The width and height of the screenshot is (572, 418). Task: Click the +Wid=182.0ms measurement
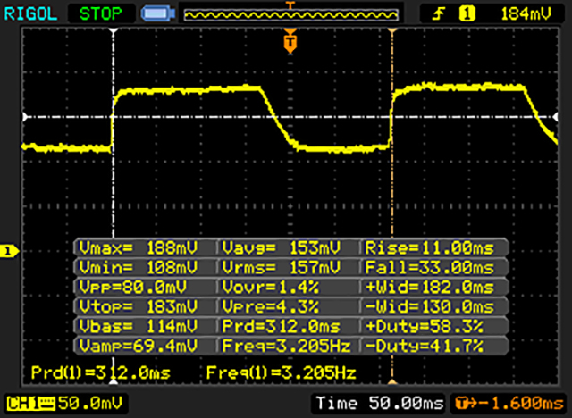point(429,288)
